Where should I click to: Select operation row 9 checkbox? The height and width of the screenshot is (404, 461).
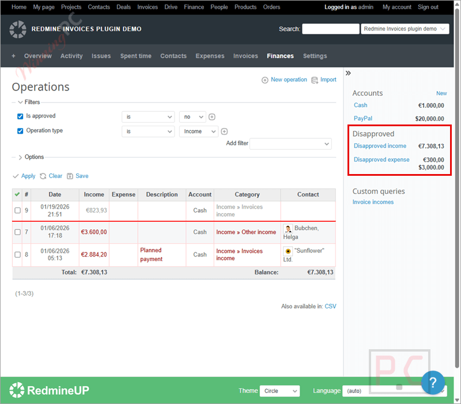pos(18,210)
